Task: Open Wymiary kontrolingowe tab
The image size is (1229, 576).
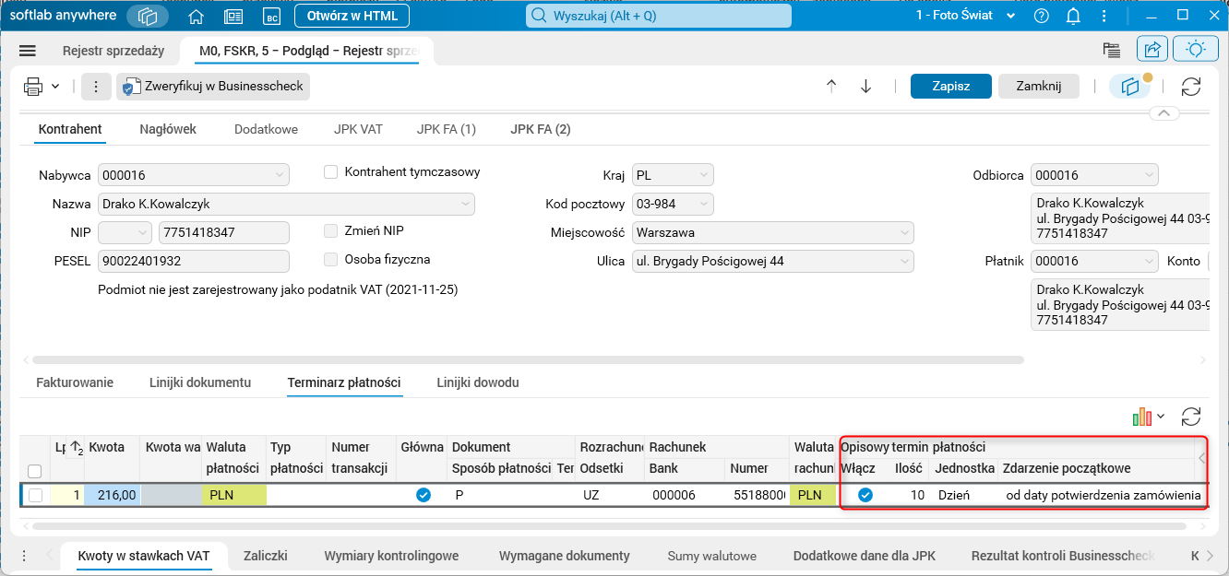Action: (x=391, y=556)
